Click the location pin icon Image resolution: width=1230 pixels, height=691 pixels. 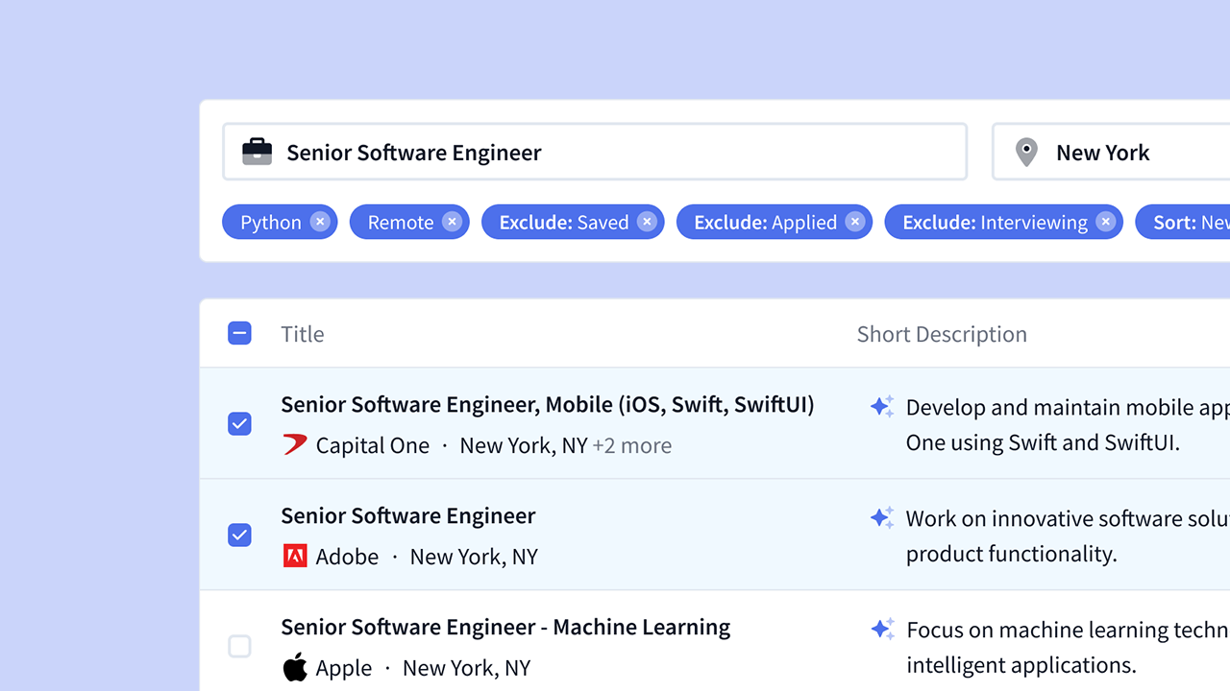(1026, 152)
